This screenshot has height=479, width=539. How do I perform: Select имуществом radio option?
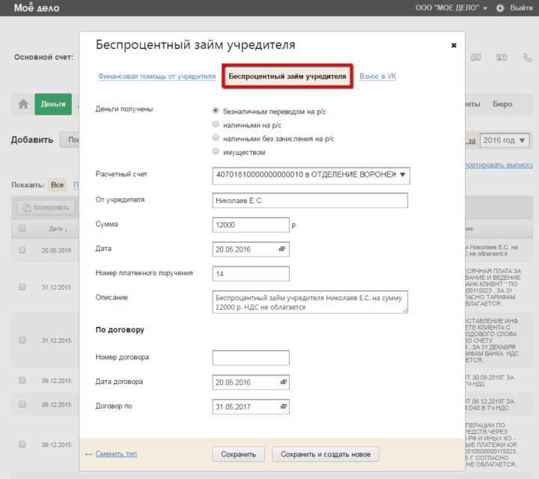pyautogui.click(x=216, y=151)
